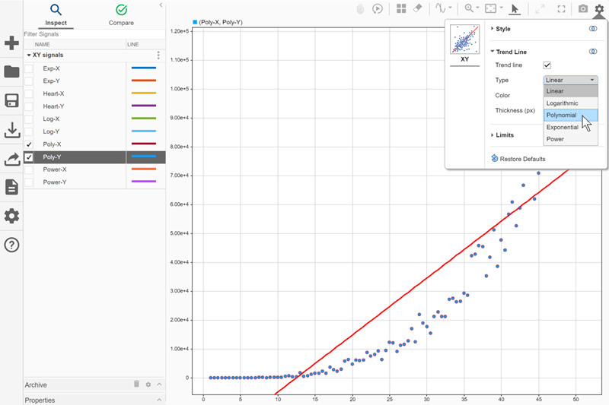Click the Filter Signals input field
Screen dimensions: 609x405
pos(94,34)
